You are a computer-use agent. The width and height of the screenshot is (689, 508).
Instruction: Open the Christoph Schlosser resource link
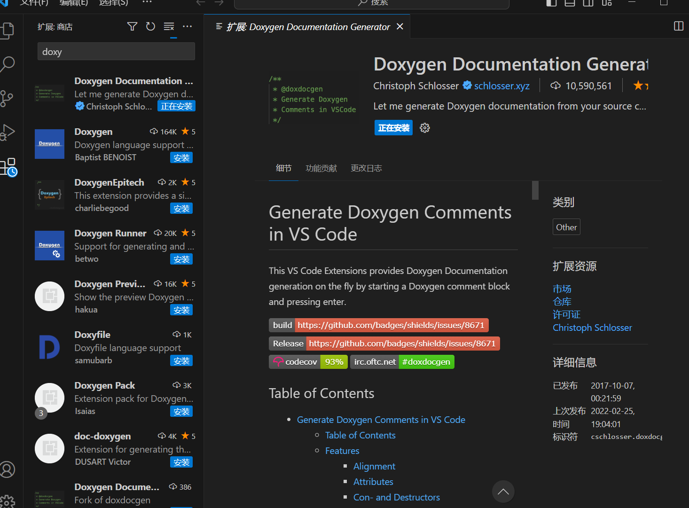(x=592, y=328)
